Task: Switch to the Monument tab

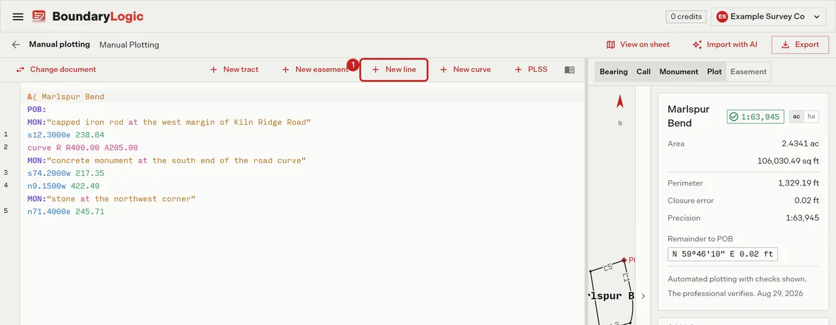Action: coord(679,71)
